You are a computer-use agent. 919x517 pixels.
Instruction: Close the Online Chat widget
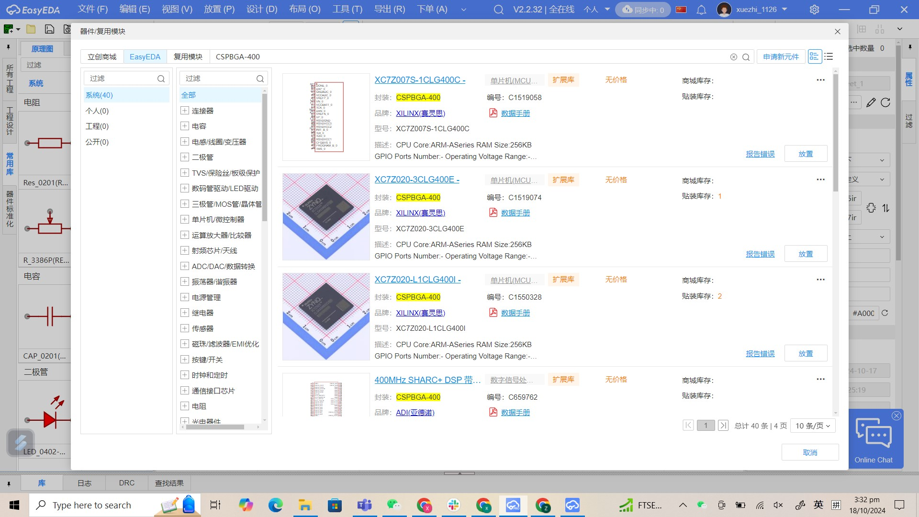(897, 416)
